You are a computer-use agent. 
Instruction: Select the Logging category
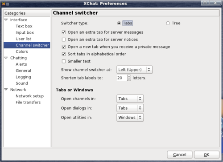click(x=23, y=77)
